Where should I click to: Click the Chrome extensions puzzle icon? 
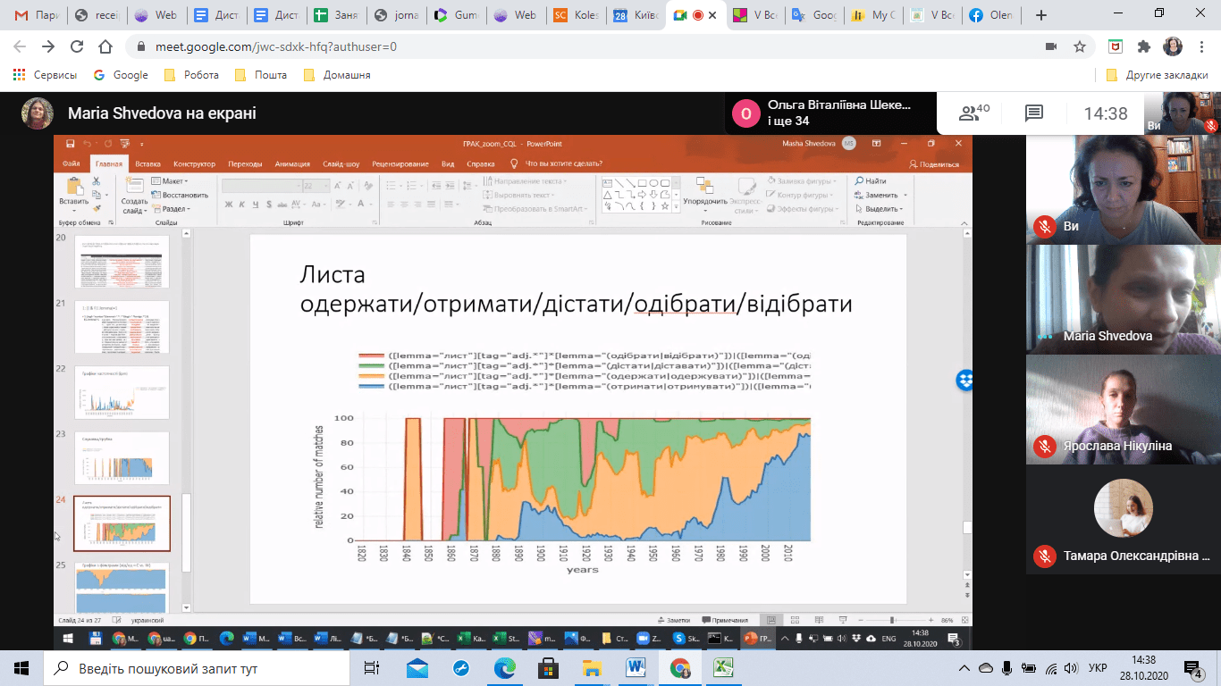(1143, 46)
